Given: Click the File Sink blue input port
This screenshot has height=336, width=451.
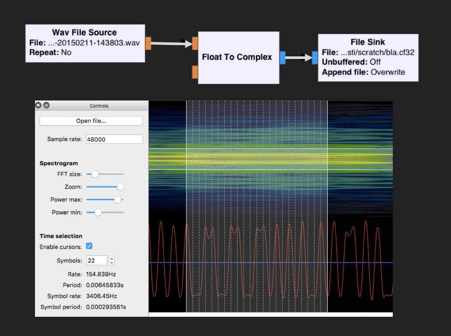Looking at the screenshot, I should [x=315, y=57].
